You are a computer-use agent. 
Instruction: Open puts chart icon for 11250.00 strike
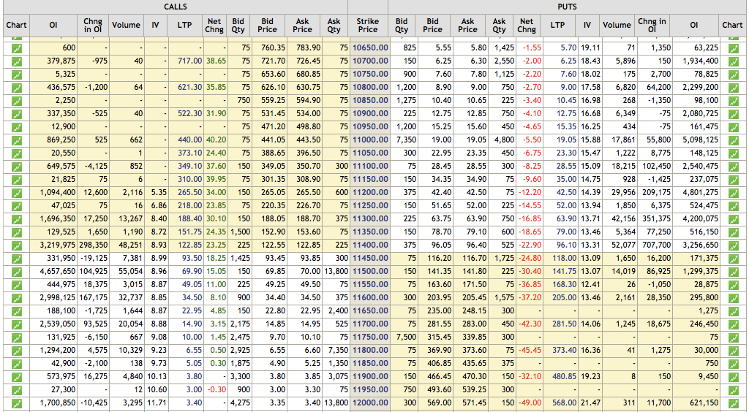[733, 205]
